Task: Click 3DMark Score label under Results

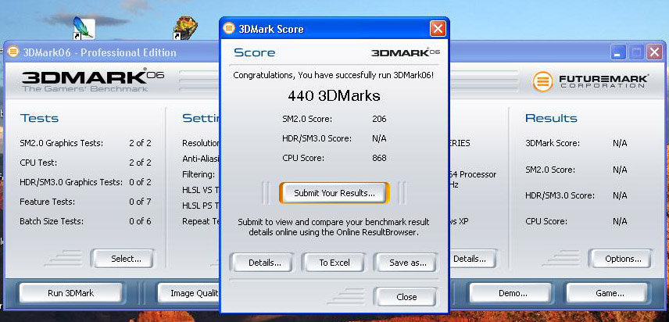Action: (x=553, y=143)
